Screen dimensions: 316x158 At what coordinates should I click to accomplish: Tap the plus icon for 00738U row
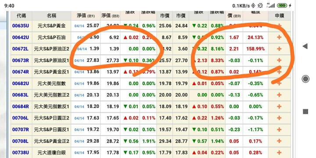point(279,153)
